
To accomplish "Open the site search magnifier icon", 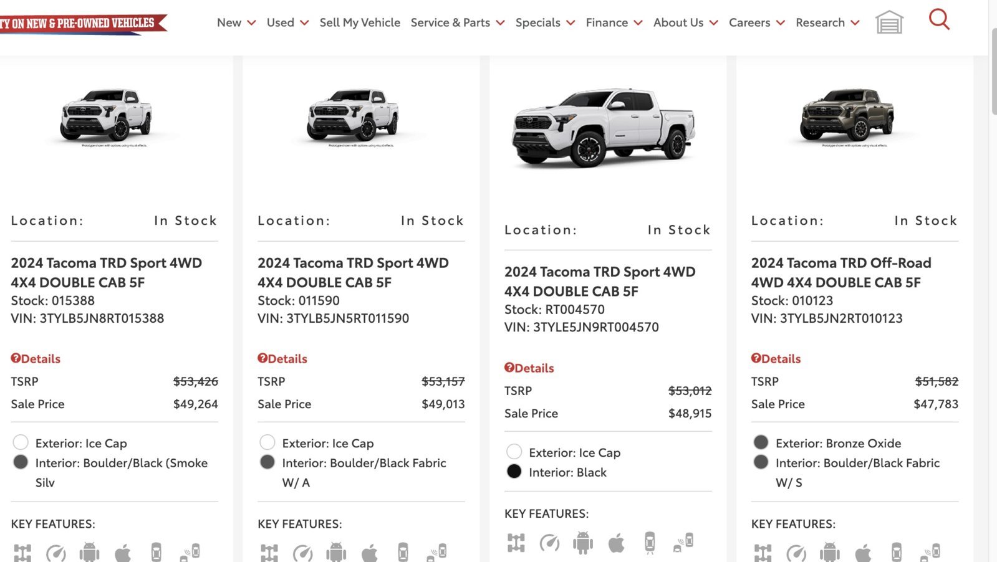I will (939, 19).
